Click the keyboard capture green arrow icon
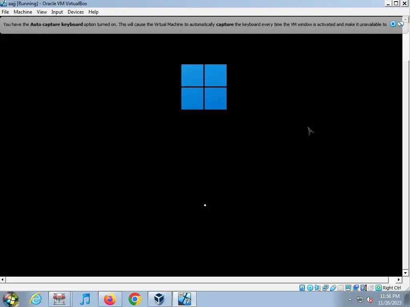The height and width of the screenshot is (307, 410). click(x=379, y=288)
